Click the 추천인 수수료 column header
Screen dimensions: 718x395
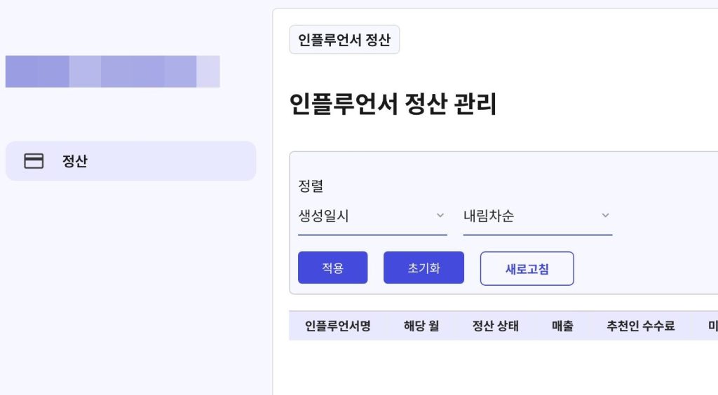[641, 326]
